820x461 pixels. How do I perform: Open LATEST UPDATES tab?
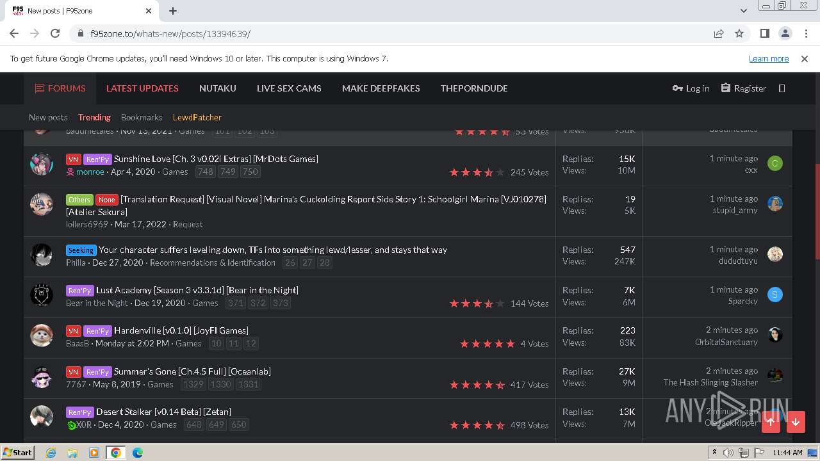click(142, 88)
